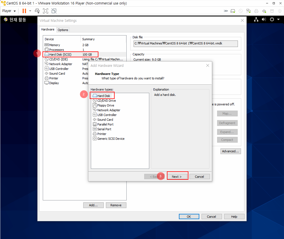Click the CD/DVD device status icon
The height and width of the screenshot is (239, 284).
coord(241,11)
